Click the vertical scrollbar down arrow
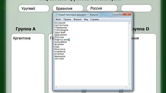 [130, 84]
